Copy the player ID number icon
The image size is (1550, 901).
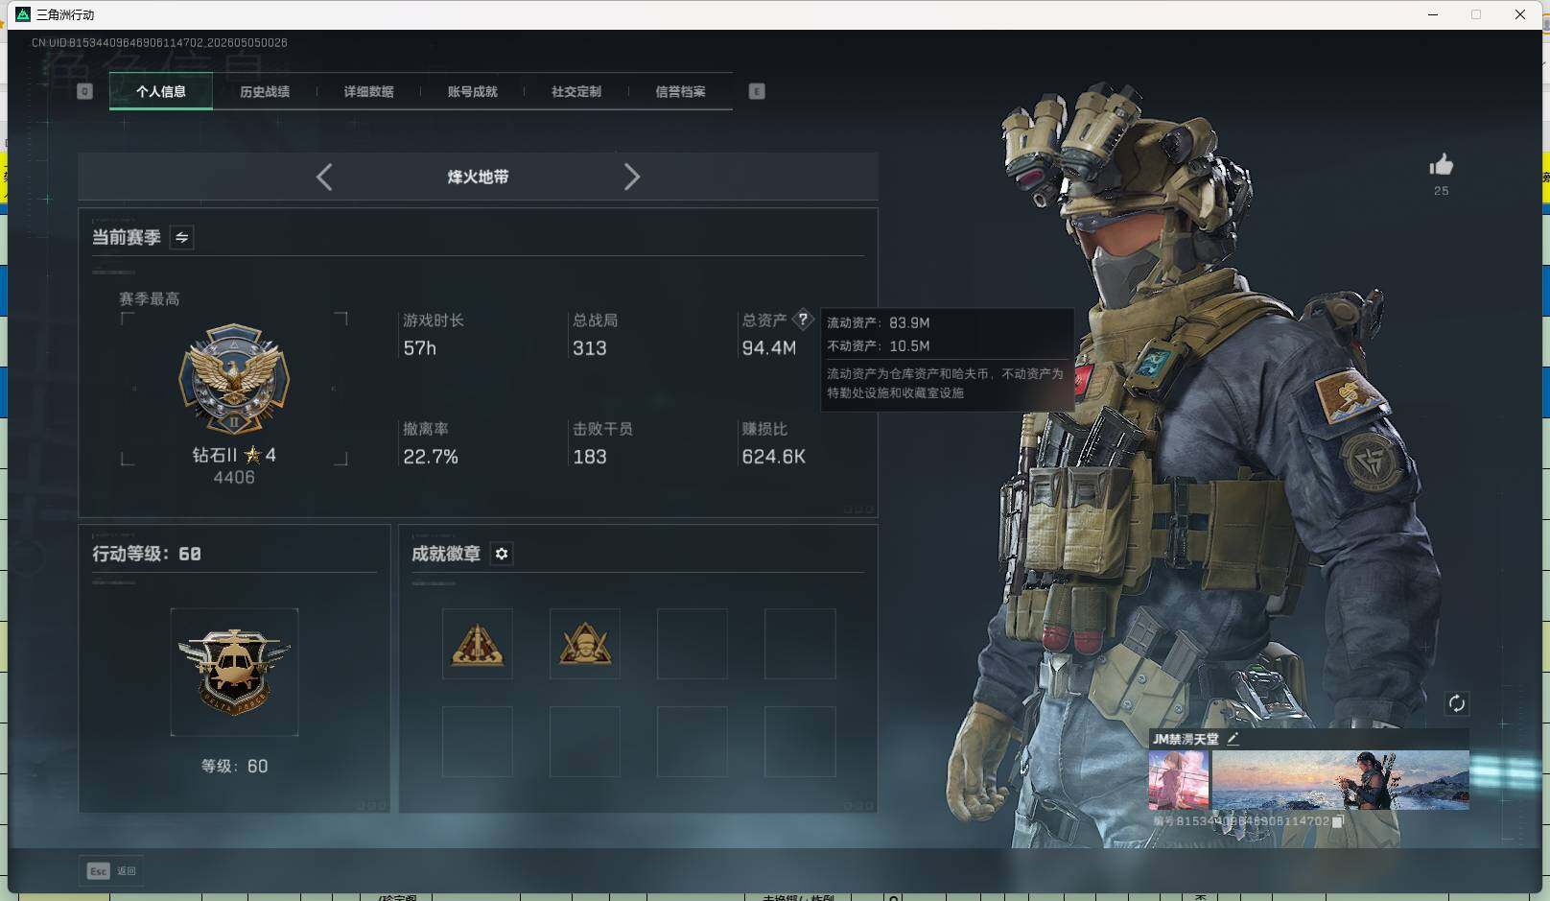click(1338, 821)
